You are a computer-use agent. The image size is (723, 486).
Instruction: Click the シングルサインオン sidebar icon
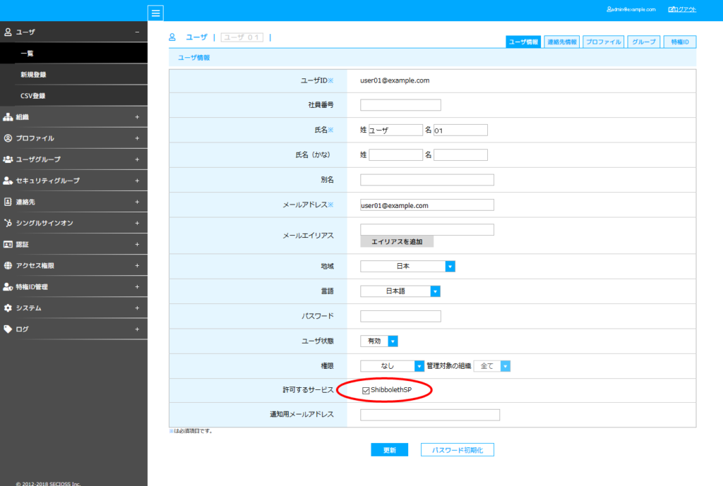pyautogui.click(x=8, y=222)
